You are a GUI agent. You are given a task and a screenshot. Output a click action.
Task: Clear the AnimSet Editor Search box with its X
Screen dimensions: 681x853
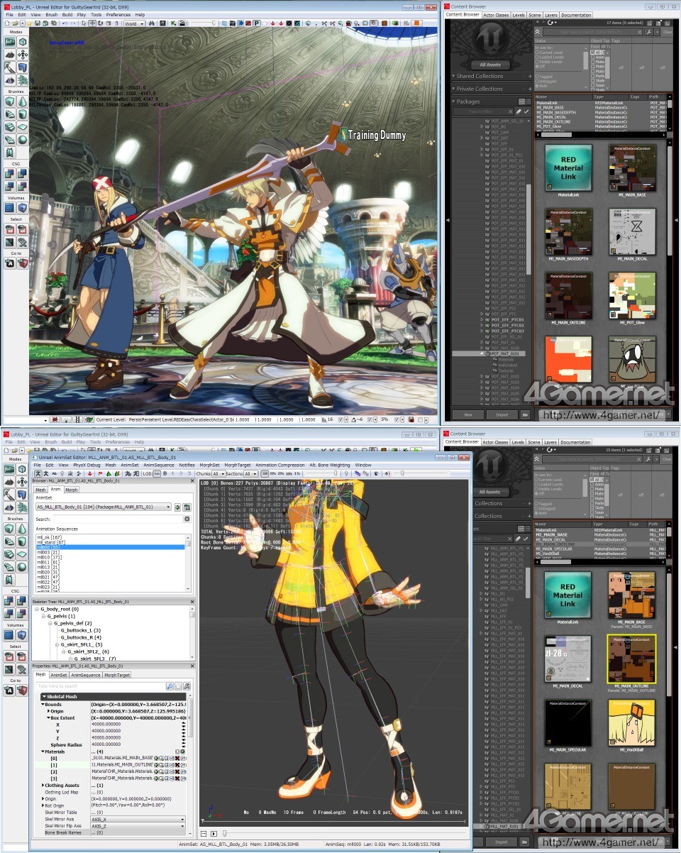point(187,519)
